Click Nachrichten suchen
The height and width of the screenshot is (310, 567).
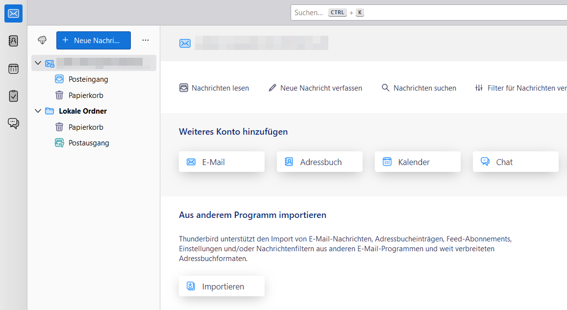click(x=419, y=88)
